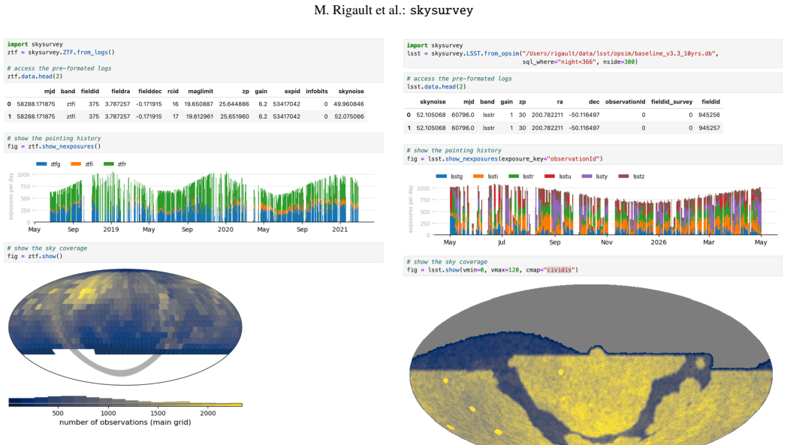
Task: Select the lsstr legend swatch
Action: pos(514,176)
